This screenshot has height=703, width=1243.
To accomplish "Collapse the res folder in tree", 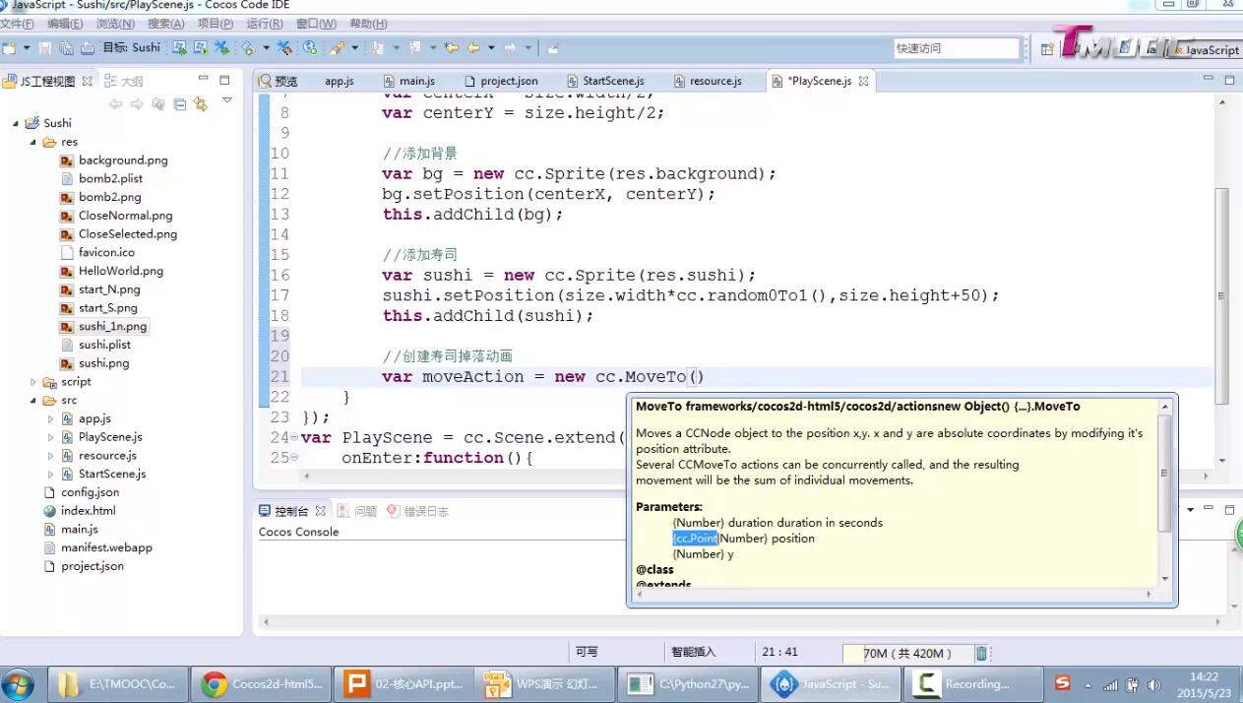I will pyautogui.click(x=34, y=142).
